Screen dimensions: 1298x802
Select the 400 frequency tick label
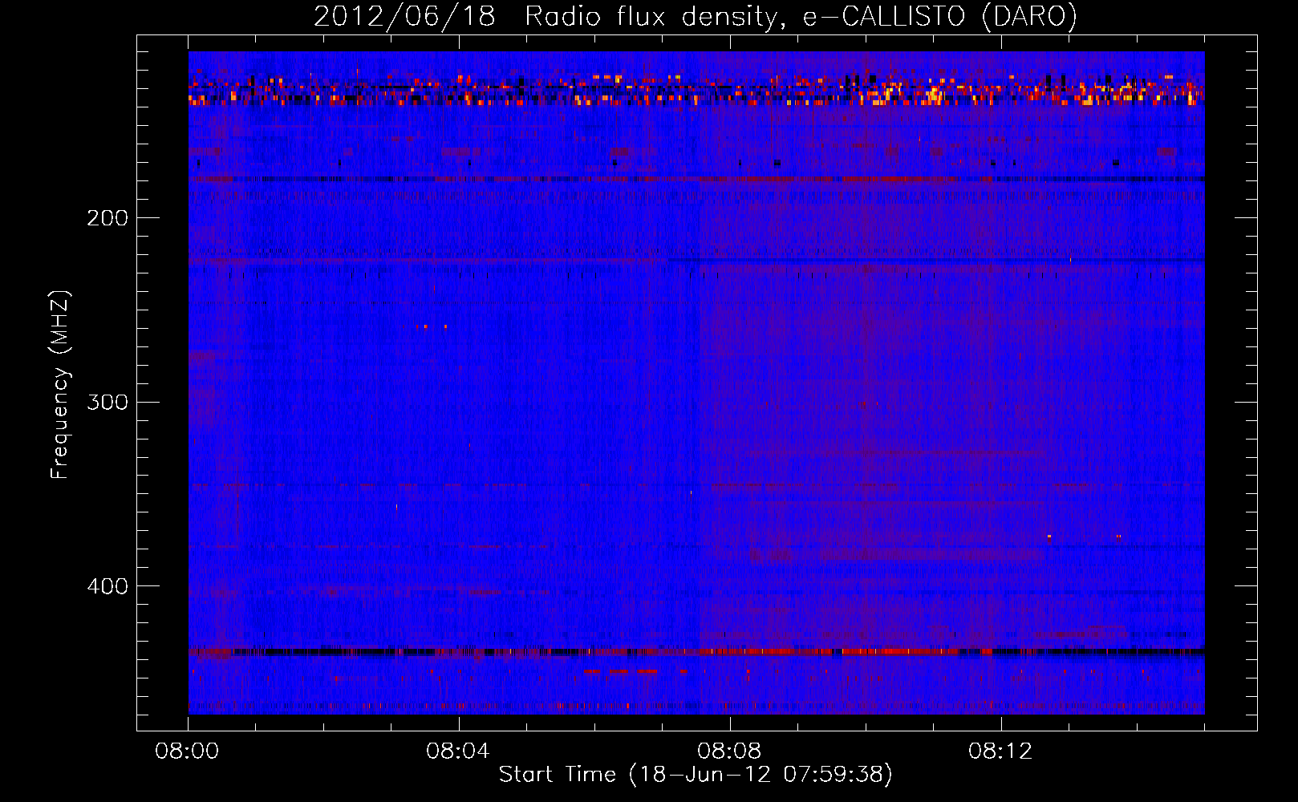click(x=107, y=586)
